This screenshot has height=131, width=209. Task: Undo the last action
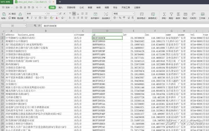tap(37, 8)
